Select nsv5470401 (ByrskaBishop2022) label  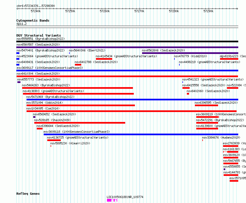[x=41, y=50]
